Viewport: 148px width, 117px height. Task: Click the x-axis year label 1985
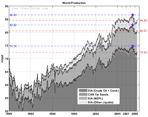[31, 114]
